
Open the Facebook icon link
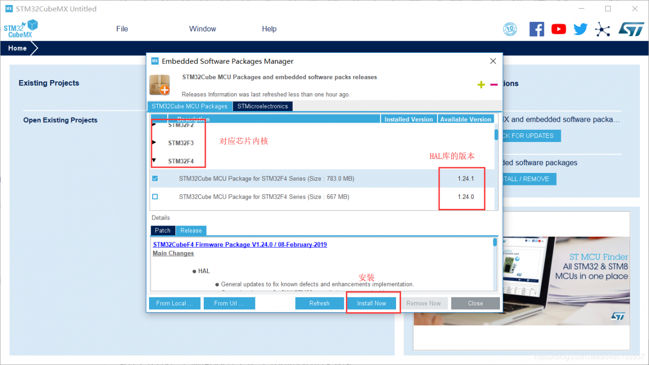(536, 29)
